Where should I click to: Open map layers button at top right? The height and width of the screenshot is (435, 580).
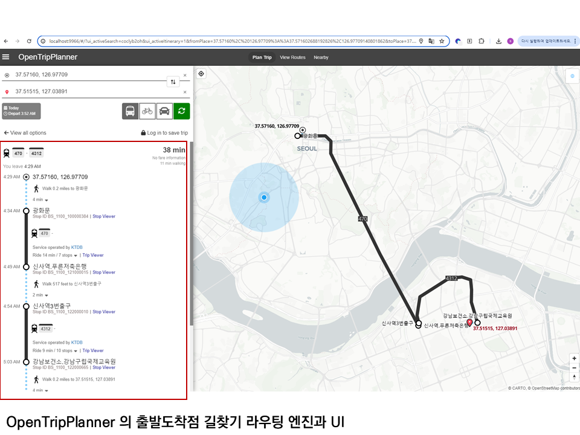[x=573, y=76]
